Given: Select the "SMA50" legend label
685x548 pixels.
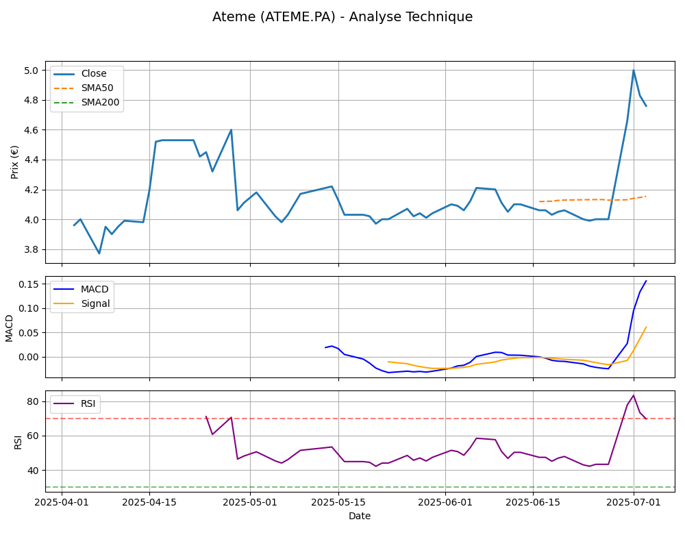Looking at the screenshot, I should coord(97,88).
